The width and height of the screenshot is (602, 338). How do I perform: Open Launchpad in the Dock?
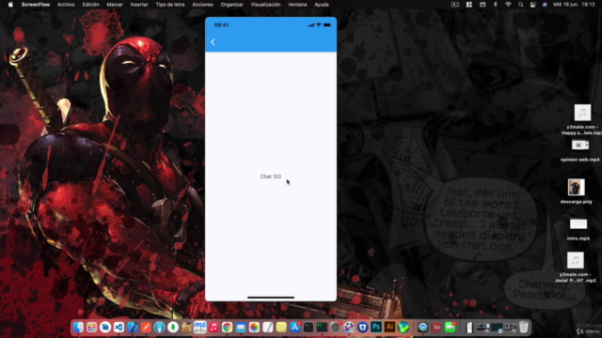tap(92, 327)
